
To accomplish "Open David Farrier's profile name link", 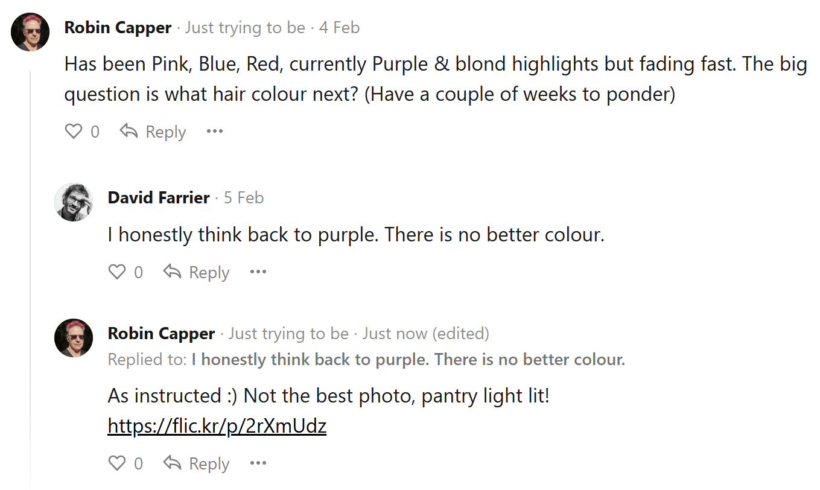I will (159, 198).
